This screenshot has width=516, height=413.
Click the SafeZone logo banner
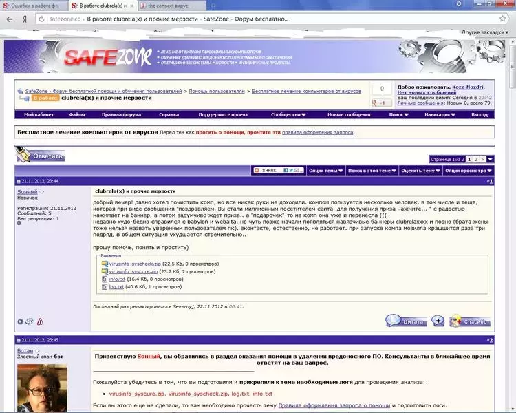click(x=108, y=56)
